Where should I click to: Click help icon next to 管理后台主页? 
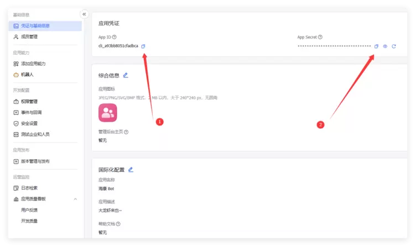pyautogui.click(x=126, y=132)
